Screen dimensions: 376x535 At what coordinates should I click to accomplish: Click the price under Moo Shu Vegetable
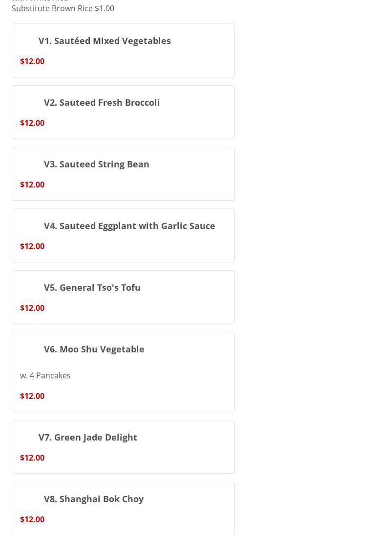tap(32, 396)
